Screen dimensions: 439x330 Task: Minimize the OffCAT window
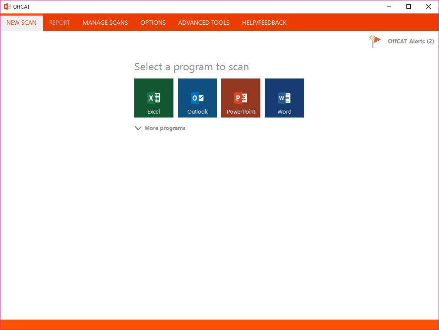click(389, 7)
